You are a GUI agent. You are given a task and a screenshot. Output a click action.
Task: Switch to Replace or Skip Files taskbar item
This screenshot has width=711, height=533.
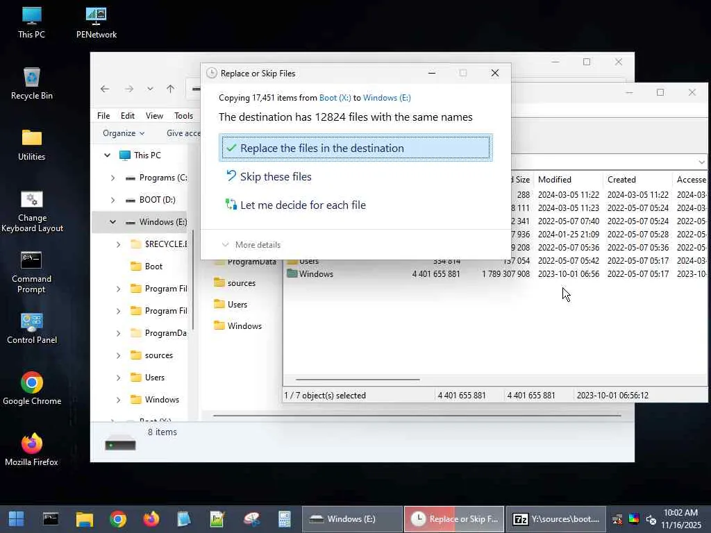(454, 519)
